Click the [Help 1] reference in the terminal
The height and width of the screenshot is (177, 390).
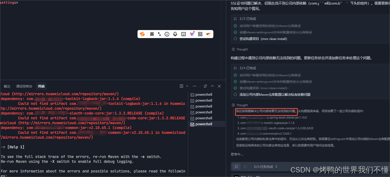tap(16, 147)
